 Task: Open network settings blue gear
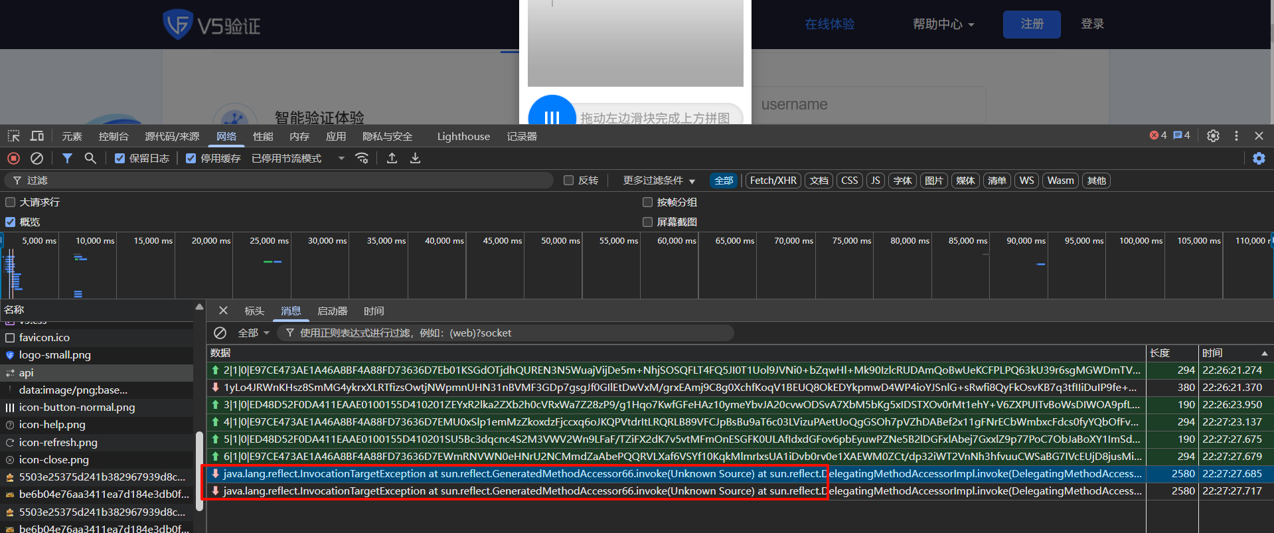pos(1259,159)
